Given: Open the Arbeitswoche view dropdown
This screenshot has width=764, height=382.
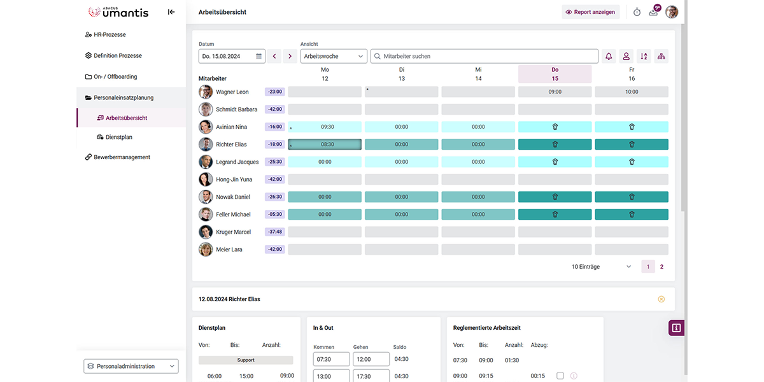Looking at the screenshot, I should coord(333,56).
